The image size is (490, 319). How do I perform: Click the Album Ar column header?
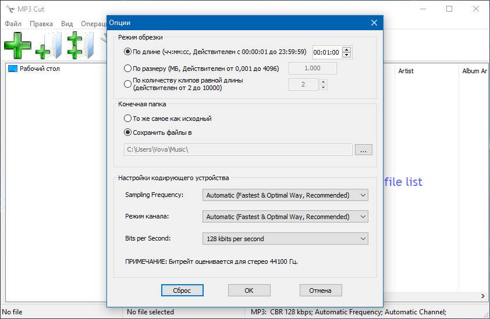[x=474, y=71]
